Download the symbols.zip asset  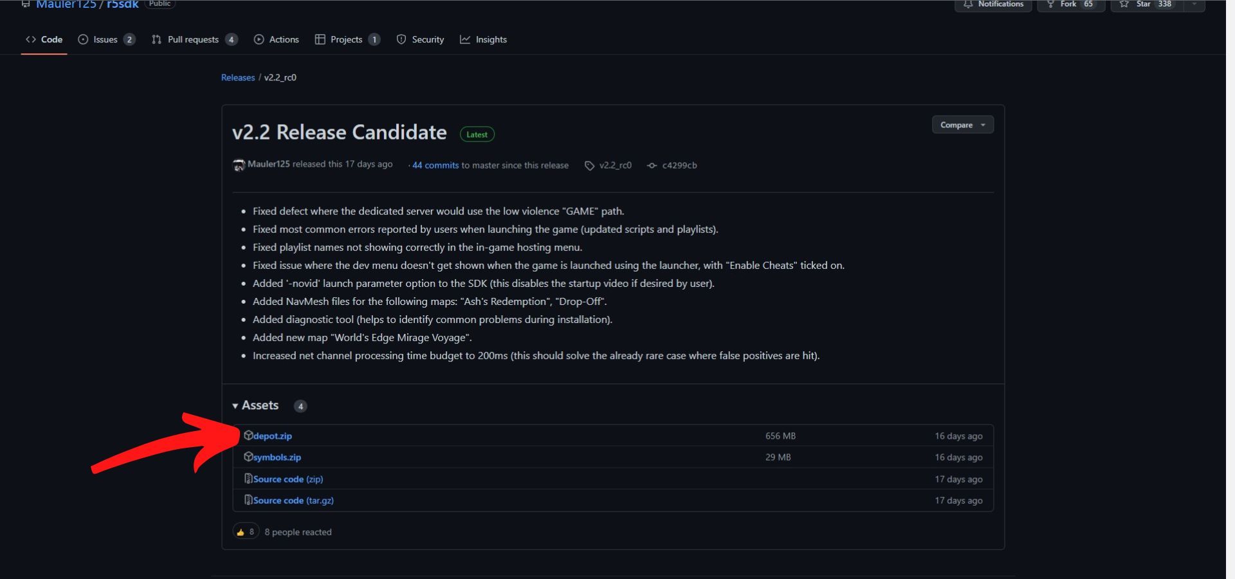click(x=277, y=457)
